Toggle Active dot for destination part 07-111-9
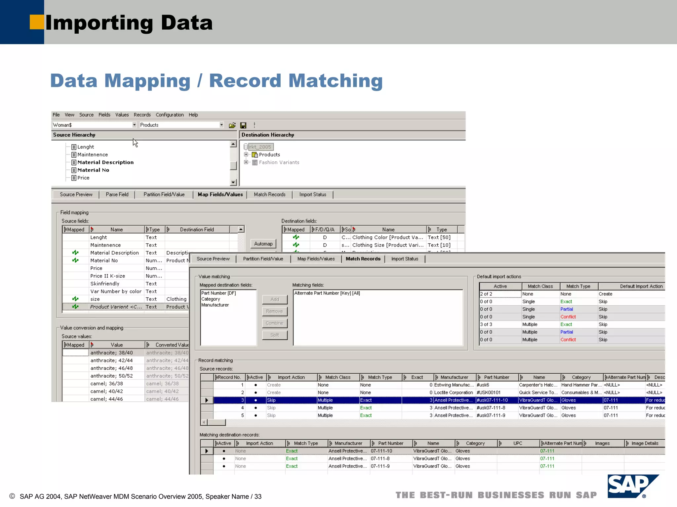The image size is (677, 507). click(x=224, y=466)
